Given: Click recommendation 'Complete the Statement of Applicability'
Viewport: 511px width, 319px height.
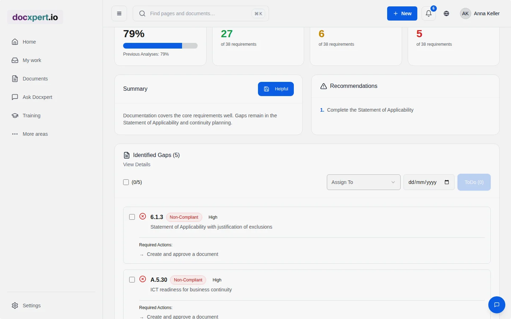Looking at the screenshot, I should [370, 110].
